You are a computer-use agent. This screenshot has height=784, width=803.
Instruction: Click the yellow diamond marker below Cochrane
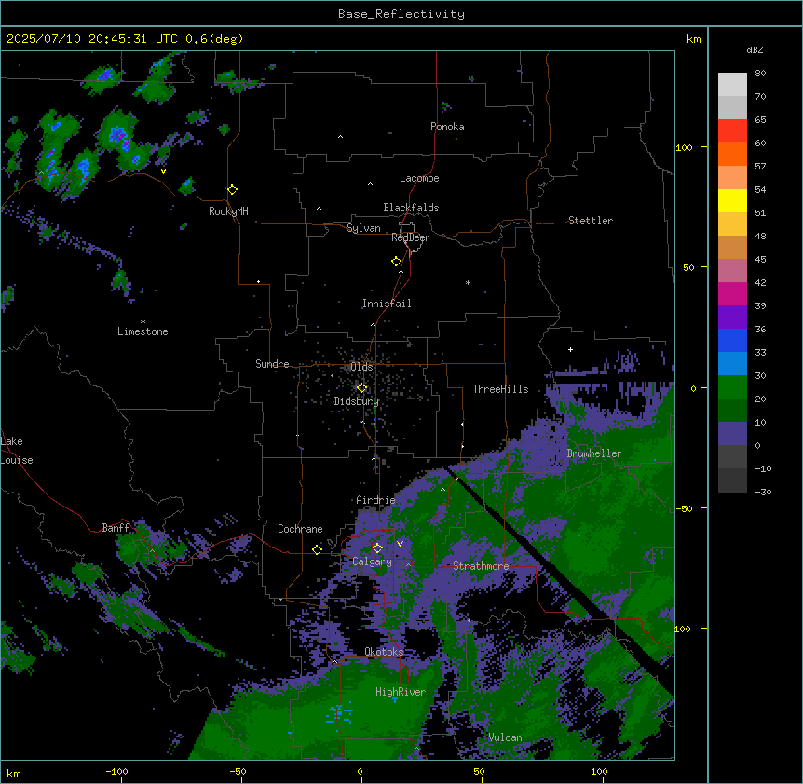(317, 549)
